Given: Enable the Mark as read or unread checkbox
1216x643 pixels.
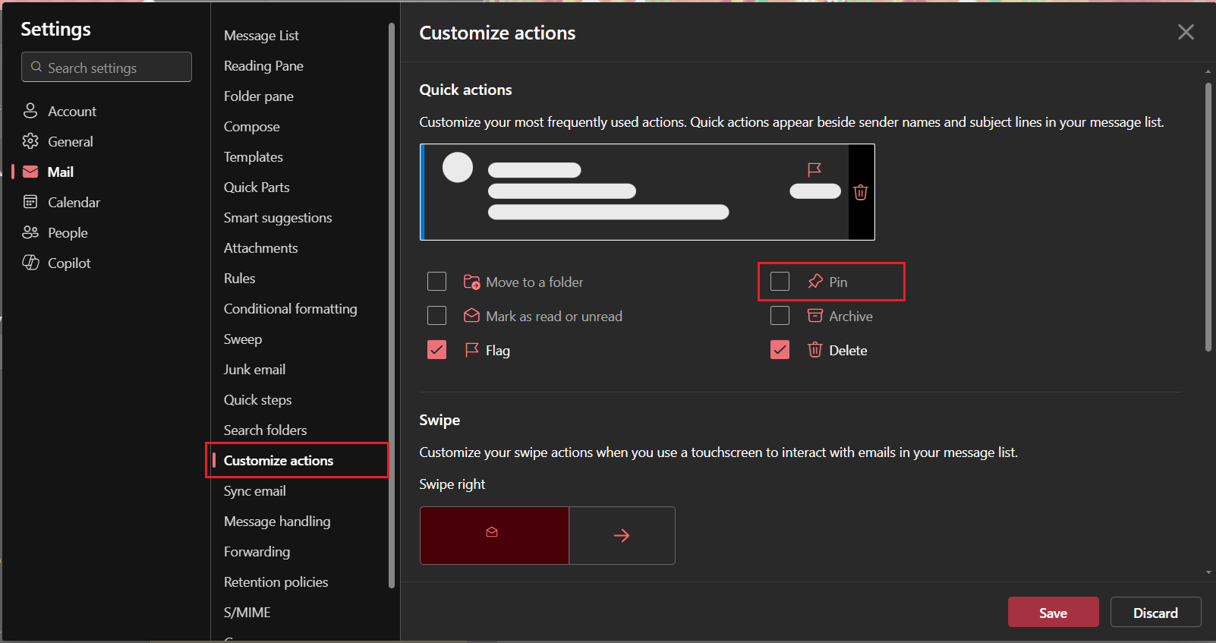Looking at the screenshot, I should pos(437,315).
